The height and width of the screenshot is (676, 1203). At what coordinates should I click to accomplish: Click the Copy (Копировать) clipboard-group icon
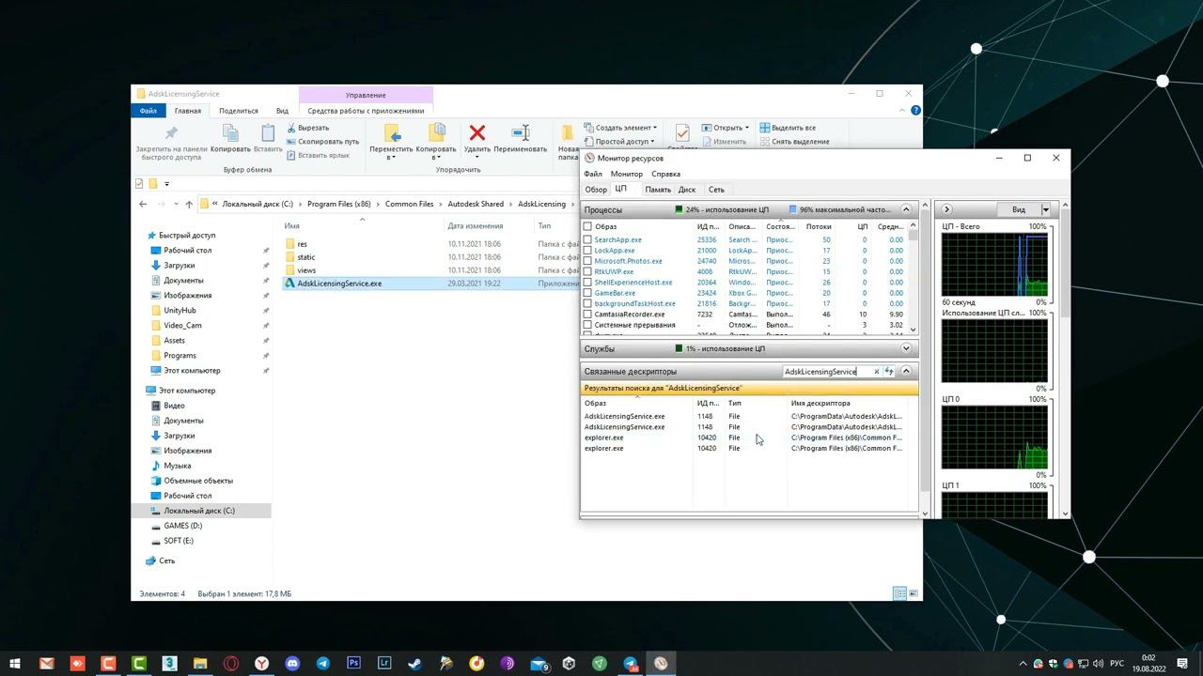pyautogui.click(x=230, y=132)
